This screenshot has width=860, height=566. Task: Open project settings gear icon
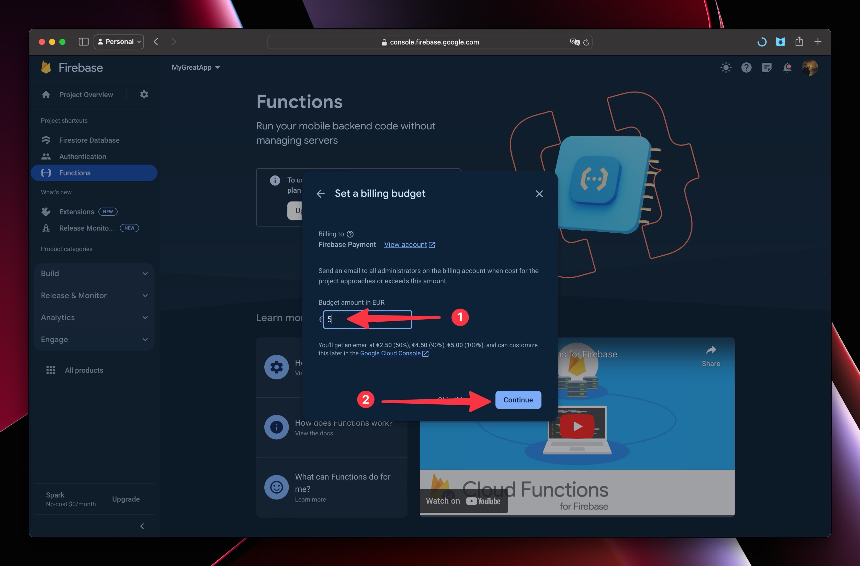pyautogui.click(x=144, y=94)
